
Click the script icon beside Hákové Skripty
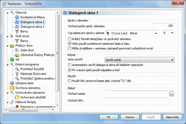(12, 102)
